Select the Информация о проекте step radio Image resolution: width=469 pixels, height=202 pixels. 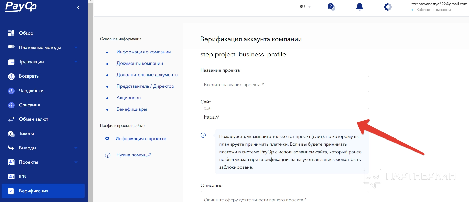[x=107, y=138]
